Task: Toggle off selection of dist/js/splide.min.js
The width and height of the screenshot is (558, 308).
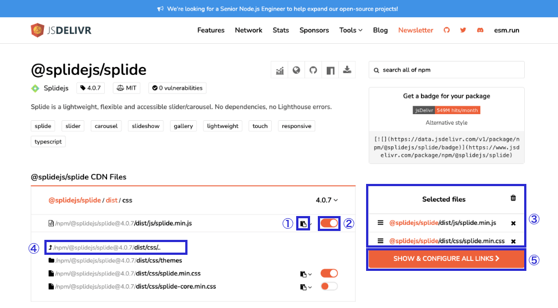Action: click(x=329, y=223)
